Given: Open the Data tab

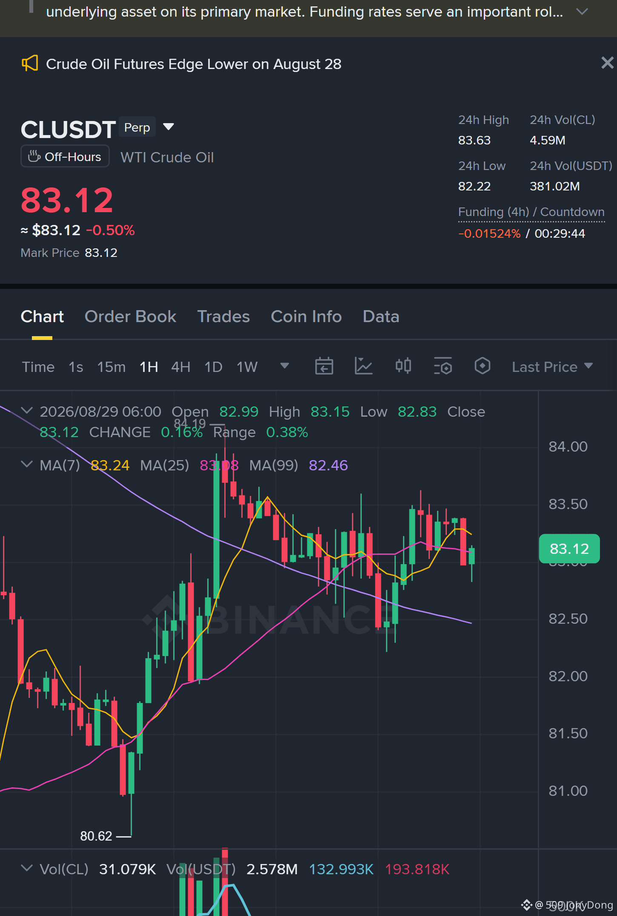Looking at the screenshot, I should coord(381,317).
